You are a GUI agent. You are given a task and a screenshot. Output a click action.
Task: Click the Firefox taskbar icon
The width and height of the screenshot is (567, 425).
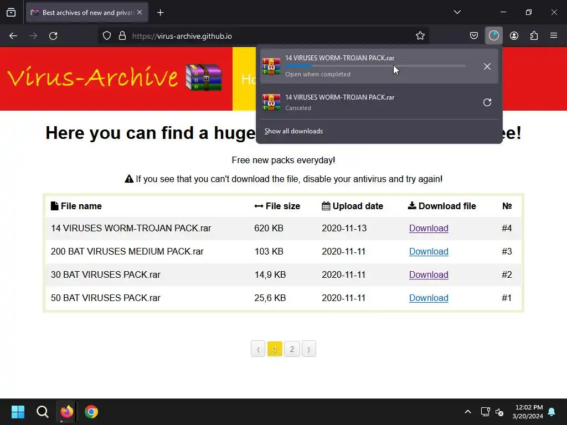[66, 412]
